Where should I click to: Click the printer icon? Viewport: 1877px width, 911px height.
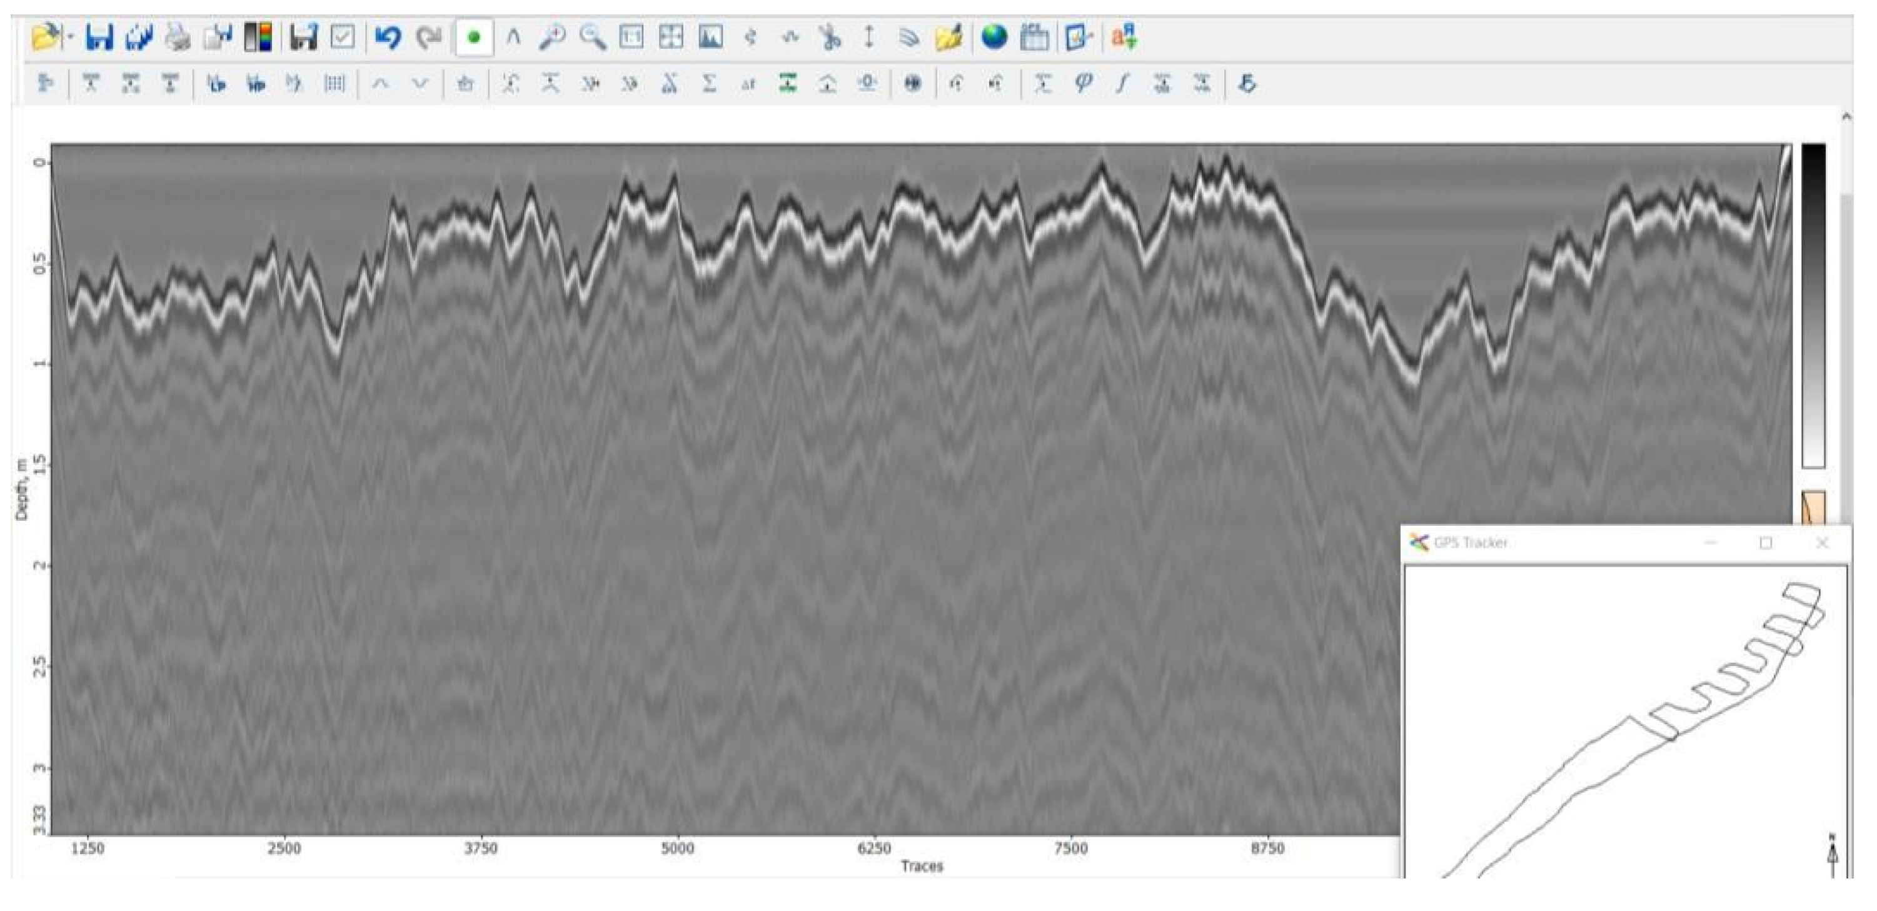click(177, 36)
